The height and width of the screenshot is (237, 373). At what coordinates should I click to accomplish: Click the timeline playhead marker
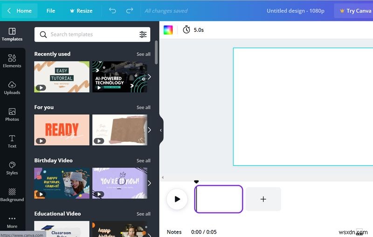(x=196, y=182)
